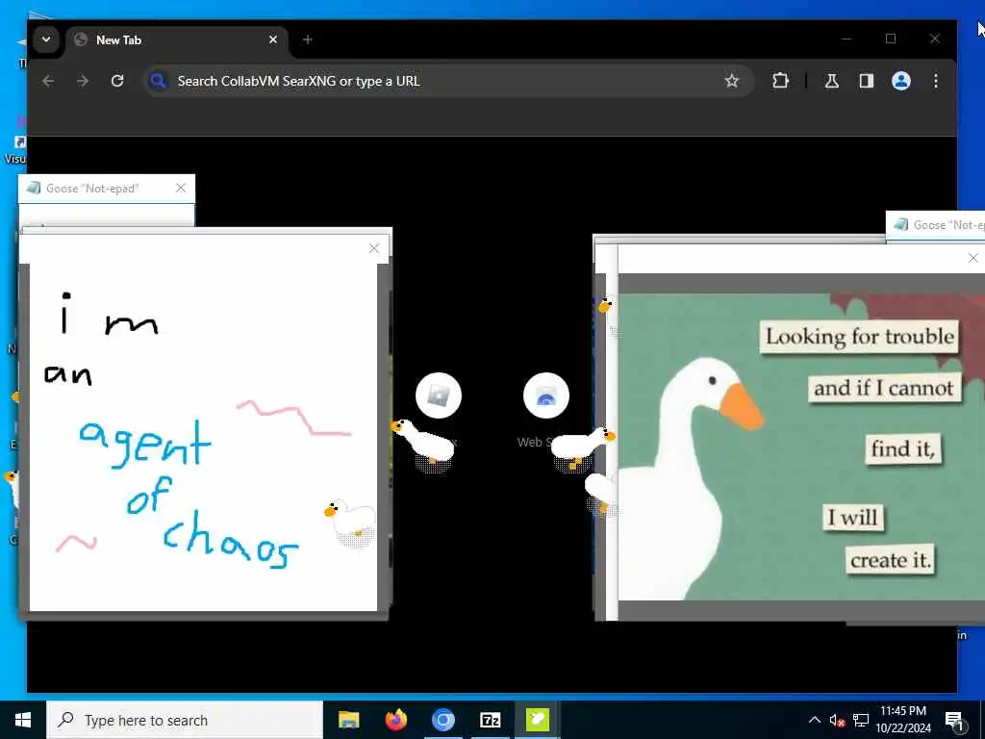Viewport: 985px width, 739px height.
Task: Close the New Tab tab
Action: click(272, 39)
